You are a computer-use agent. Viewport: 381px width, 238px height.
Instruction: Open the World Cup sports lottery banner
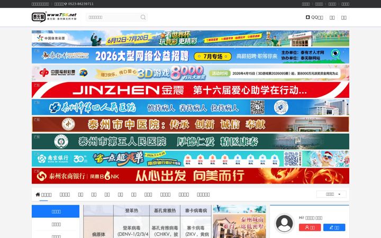[x=190, y=39]
